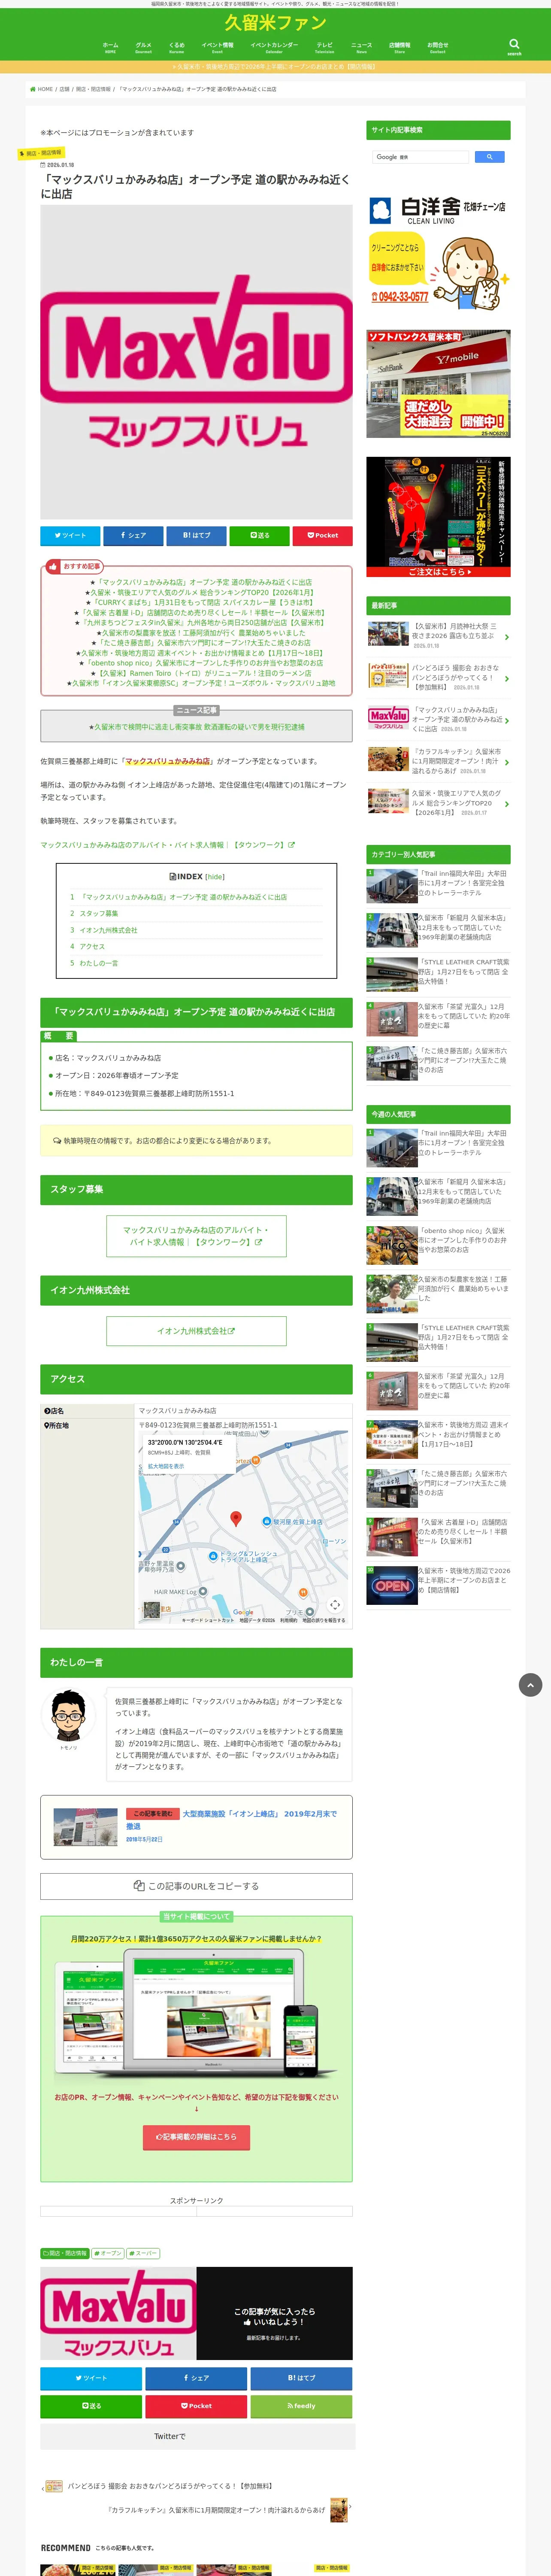The width and height of the screenshot is (551, 2576).
Task: Open the テレビ menu item
Action: click(325, 47)
